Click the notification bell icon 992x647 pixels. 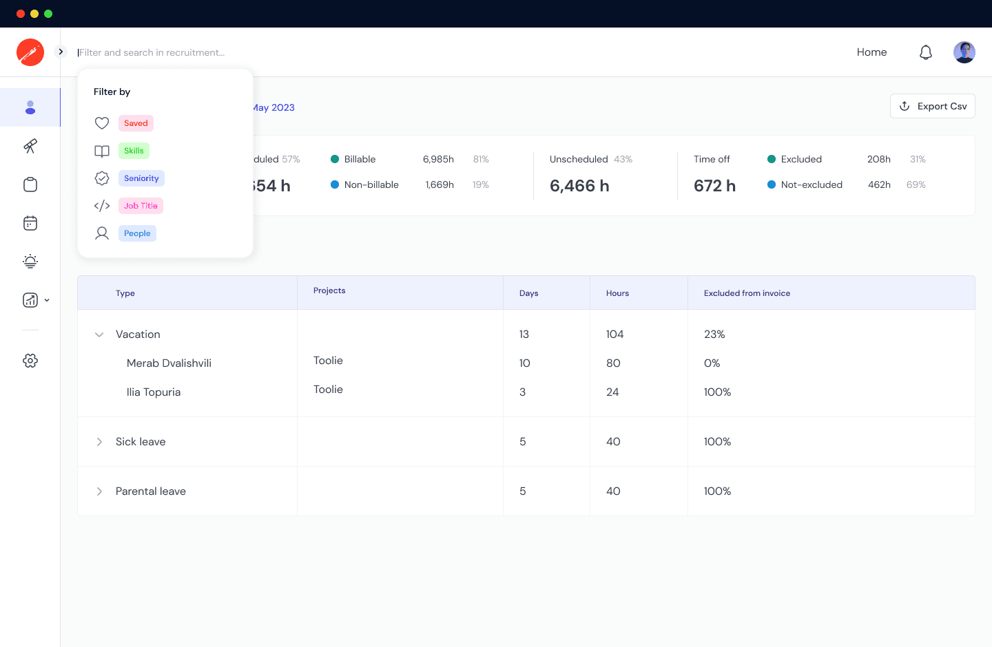(x=926, y=52)
